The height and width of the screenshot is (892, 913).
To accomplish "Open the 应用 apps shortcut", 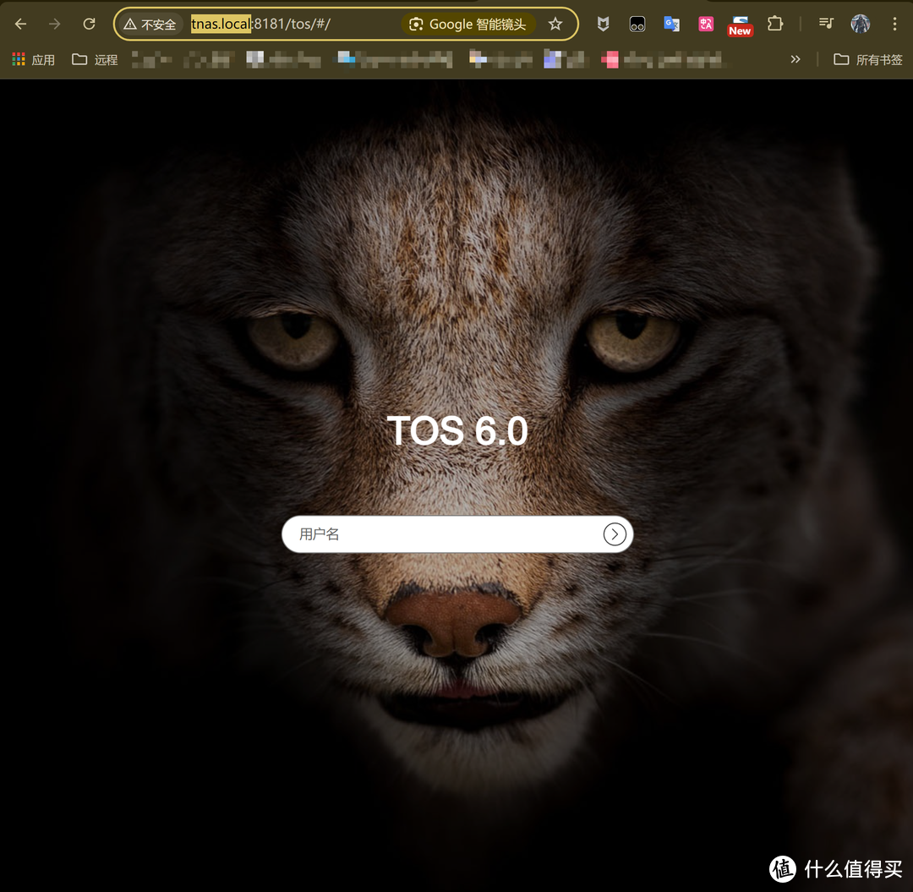I will point(33,59).
